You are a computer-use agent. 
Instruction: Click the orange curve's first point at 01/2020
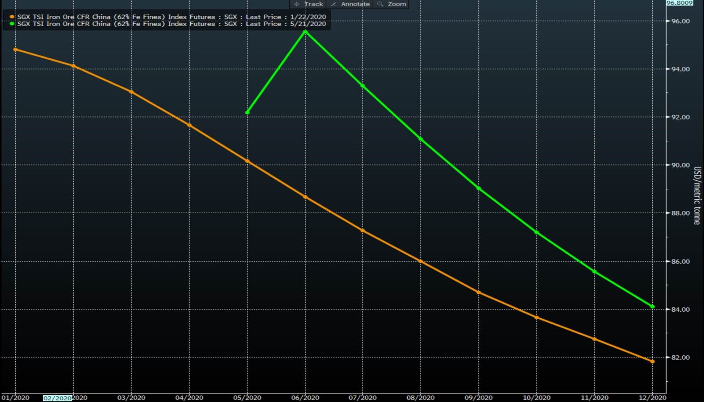pos(16,50)
